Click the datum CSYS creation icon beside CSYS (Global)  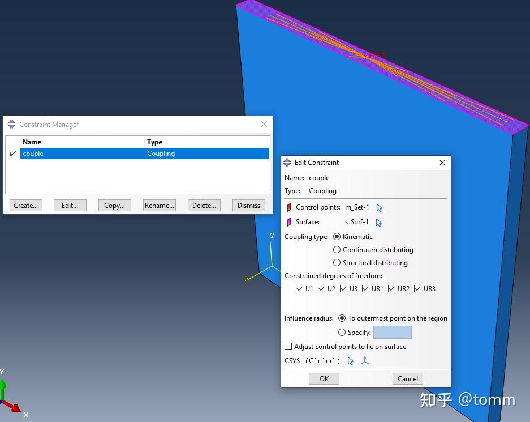point(364,361)
